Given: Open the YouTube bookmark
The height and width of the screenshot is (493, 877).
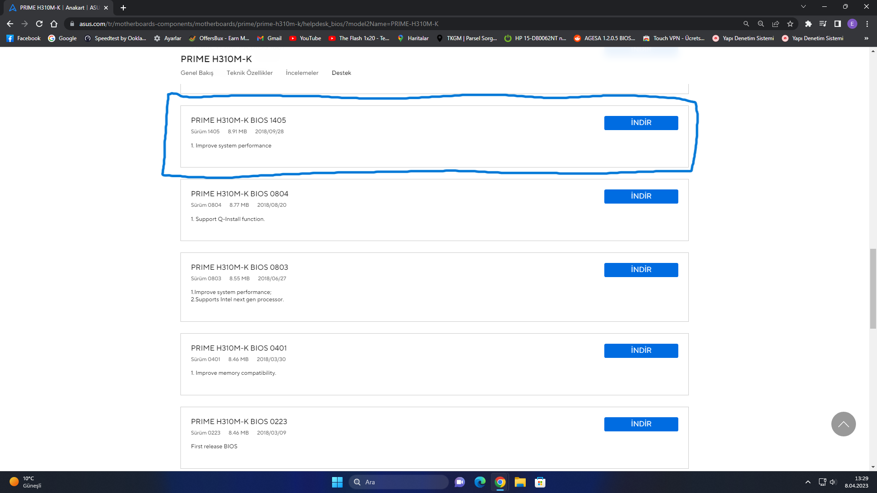Looking at the screenshot, I should coord(305,38).
